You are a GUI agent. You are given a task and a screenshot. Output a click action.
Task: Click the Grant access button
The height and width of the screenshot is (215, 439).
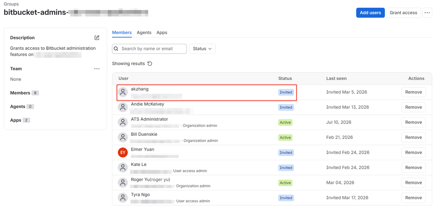click(x=403, y=13)
